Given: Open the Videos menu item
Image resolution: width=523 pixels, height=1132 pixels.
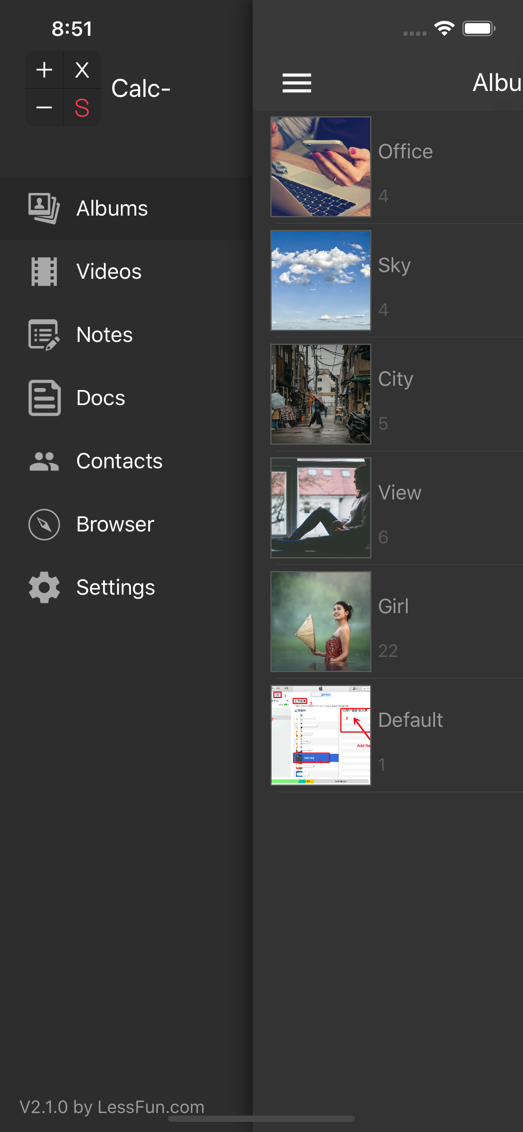Looking at the screenshot, I should click(126, 272).
